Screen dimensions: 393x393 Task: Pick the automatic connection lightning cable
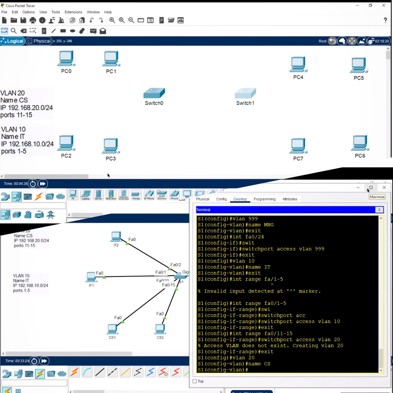point(75,372)
